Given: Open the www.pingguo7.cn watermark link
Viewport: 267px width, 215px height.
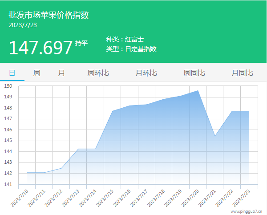Looking at the screenshot, I should click(x=246, y=211).
